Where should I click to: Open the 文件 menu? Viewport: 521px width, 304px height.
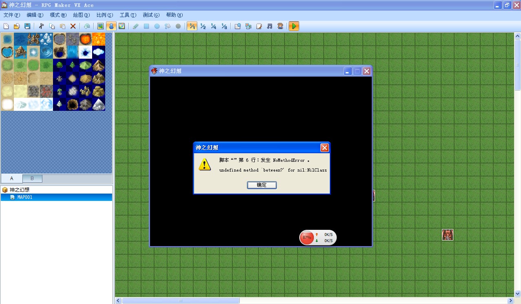point(11,15)
